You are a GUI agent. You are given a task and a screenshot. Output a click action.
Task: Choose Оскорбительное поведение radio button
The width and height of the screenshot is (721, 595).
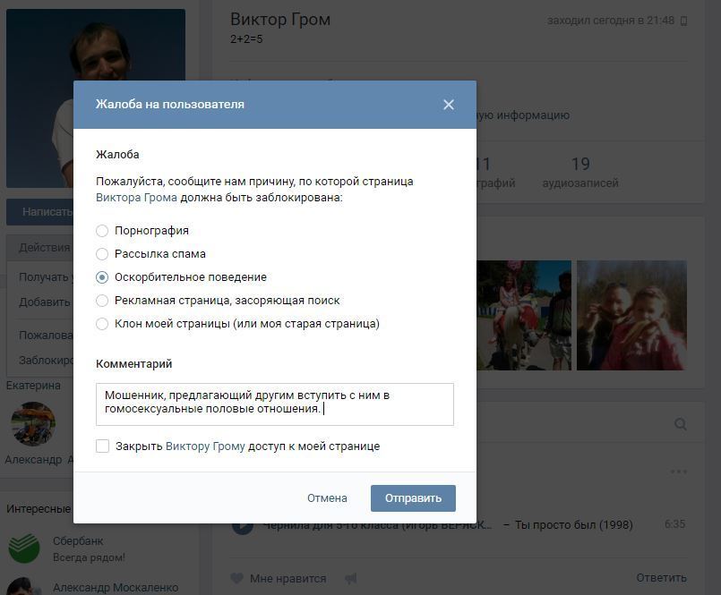click(x=102, y=277)
